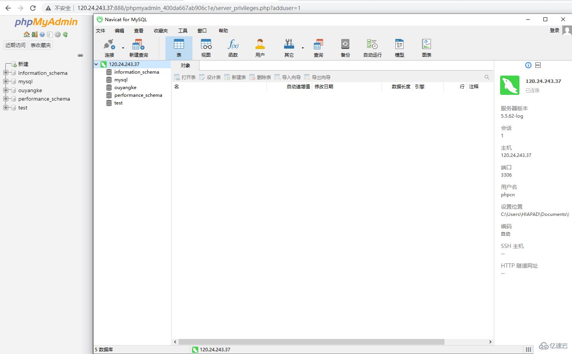Viewport: 572px width, 354px height.
Task: Collapse the 120.24.243.37 connection node
Action: click(x=96, y=64)
